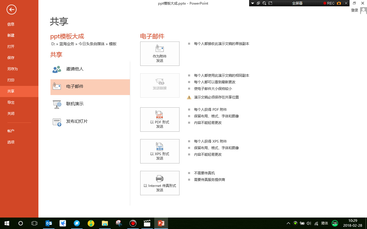This screenshot has height=229, width=367.
Task: Click the REC record button
Action: 329,3
